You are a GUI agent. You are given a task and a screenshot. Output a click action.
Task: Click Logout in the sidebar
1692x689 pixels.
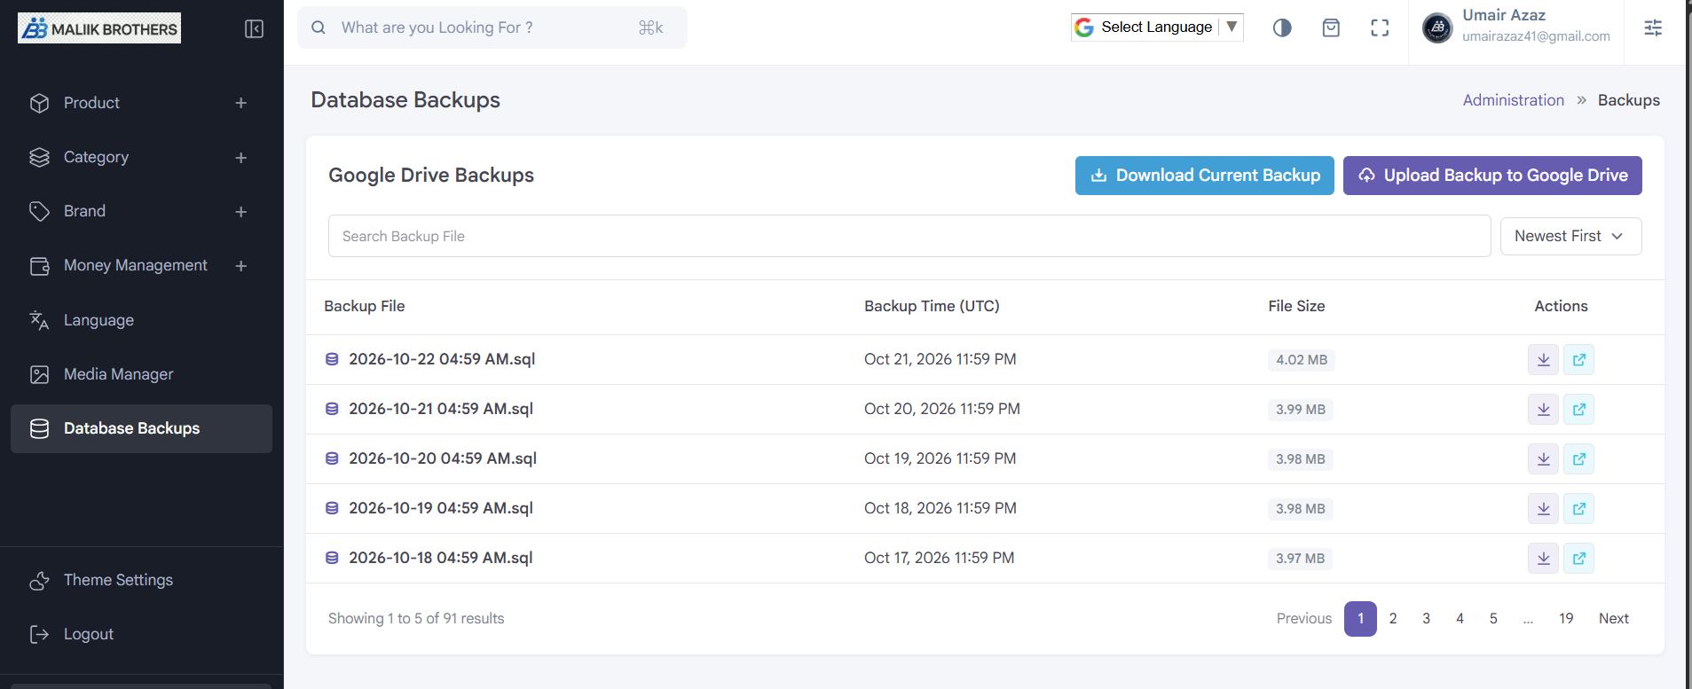click(142, 634)
